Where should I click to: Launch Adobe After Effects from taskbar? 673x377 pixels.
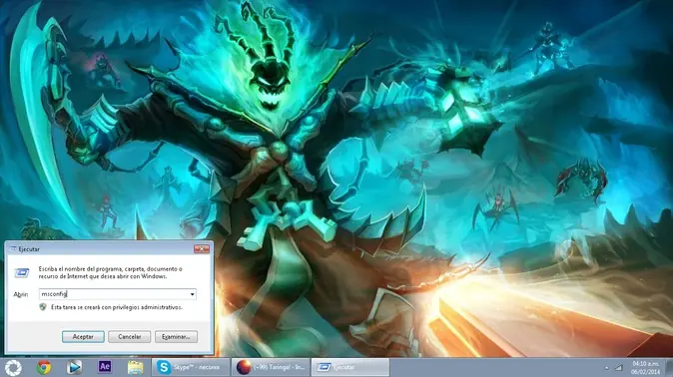pos(105,367)
